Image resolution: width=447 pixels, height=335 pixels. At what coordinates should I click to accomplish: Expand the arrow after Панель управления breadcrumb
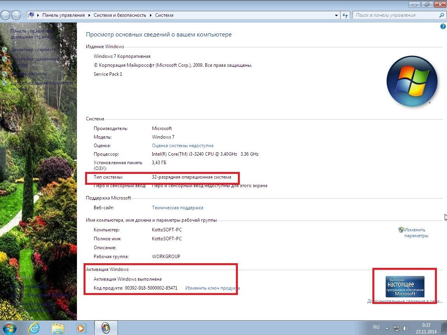89,16
